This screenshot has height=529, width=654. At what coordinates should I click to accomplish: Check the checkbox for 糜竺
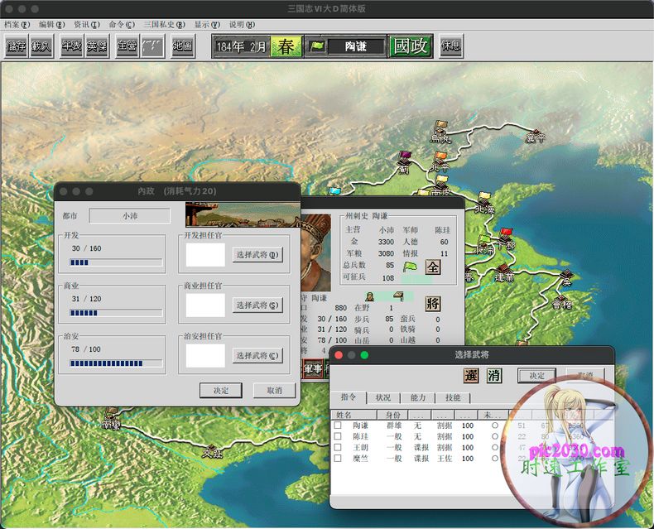pos(338,458)
